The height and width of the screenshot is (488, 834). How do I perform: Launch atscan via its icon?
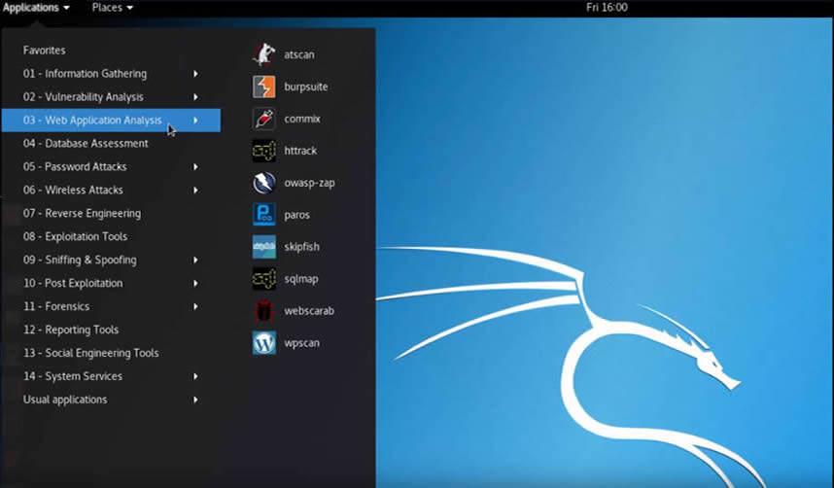(x=263, y=54)
